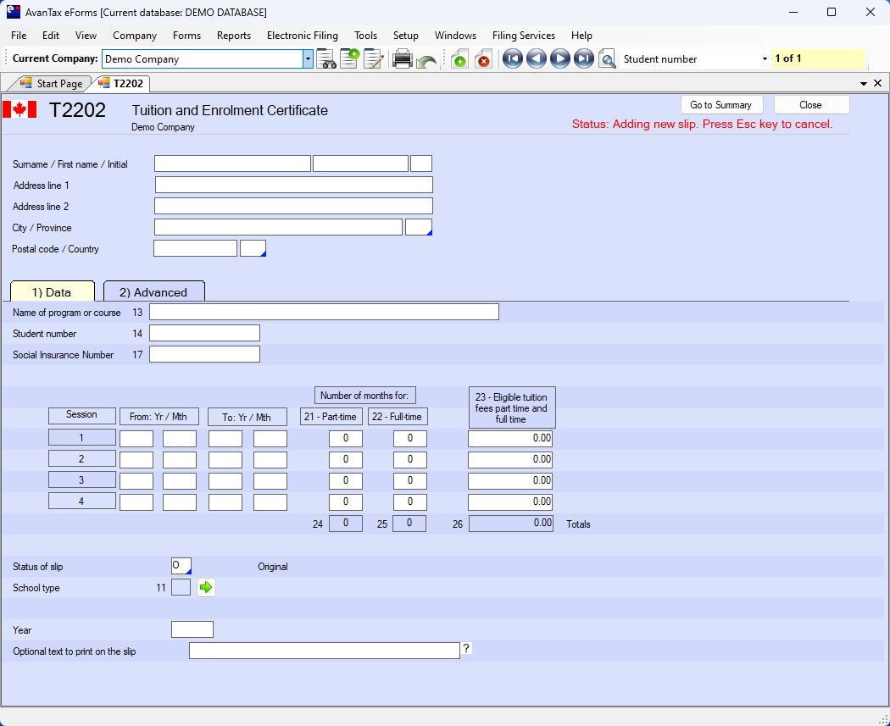Screen dimensions: 890x726
Task: Click the Go to Summary button
Action: click(x=720, y=105)
